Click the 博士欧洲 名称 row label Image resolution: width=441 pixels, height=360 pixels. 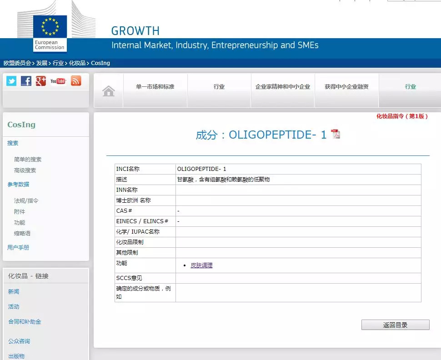click(133, 200)
